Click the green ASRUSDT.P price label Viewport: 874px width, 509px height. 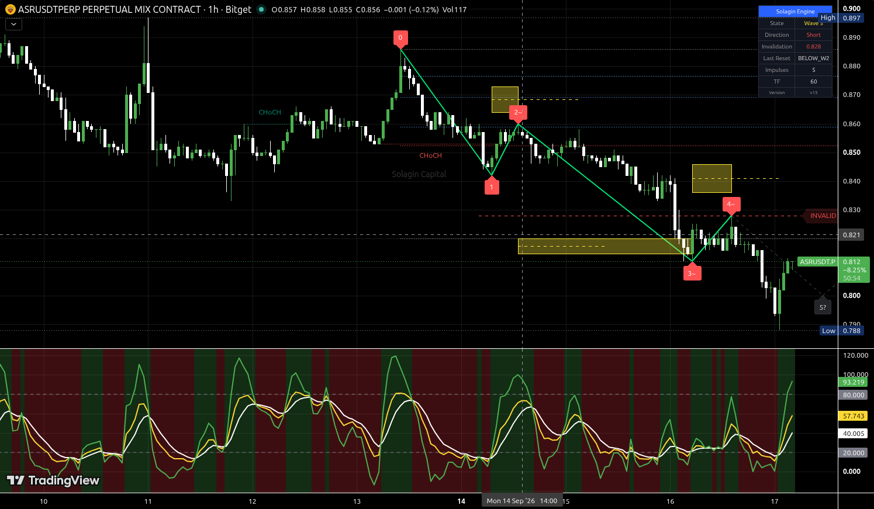(817, 262)
